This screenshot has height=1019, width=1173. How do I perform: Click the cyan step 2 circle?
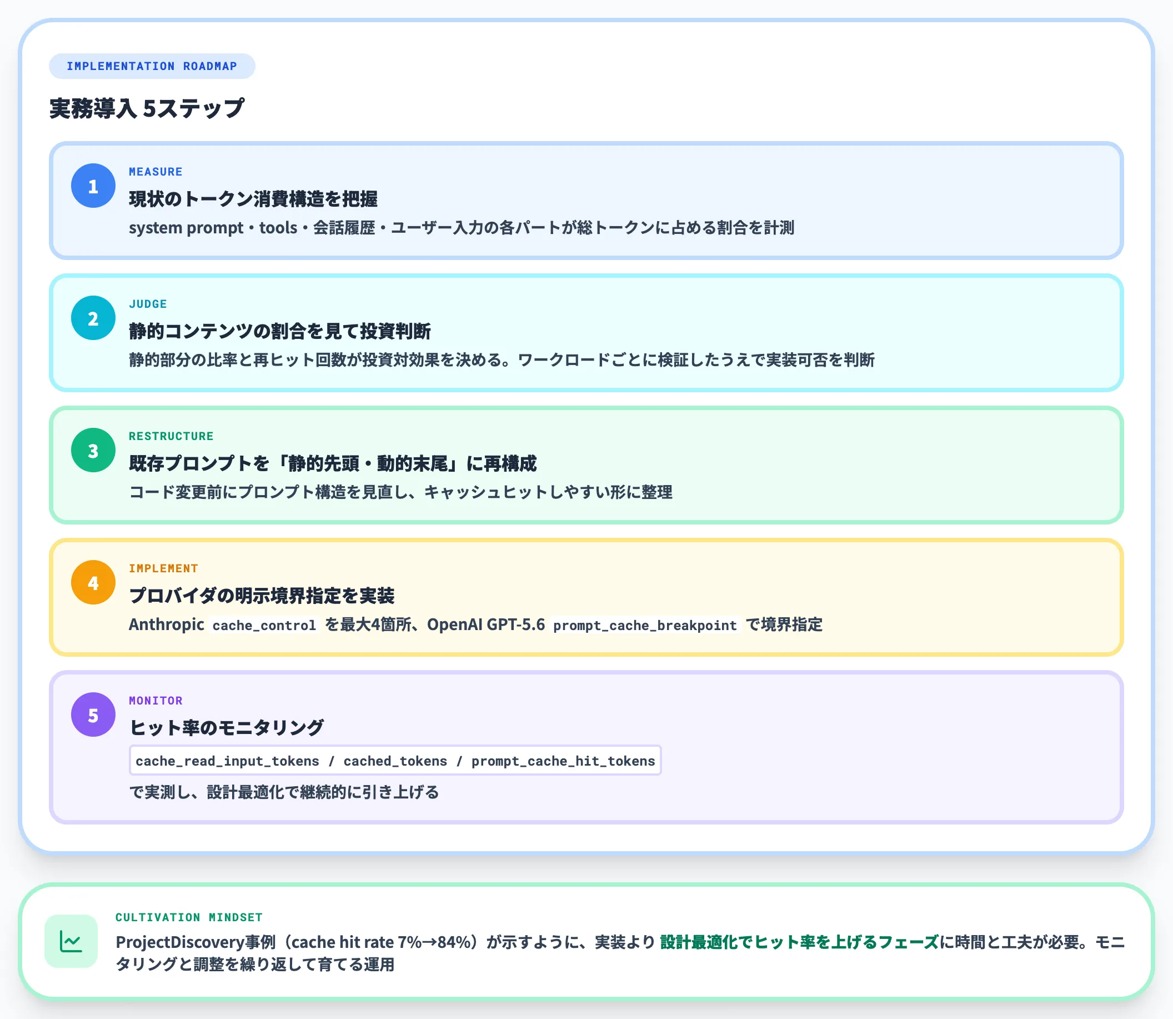[93, 318]
